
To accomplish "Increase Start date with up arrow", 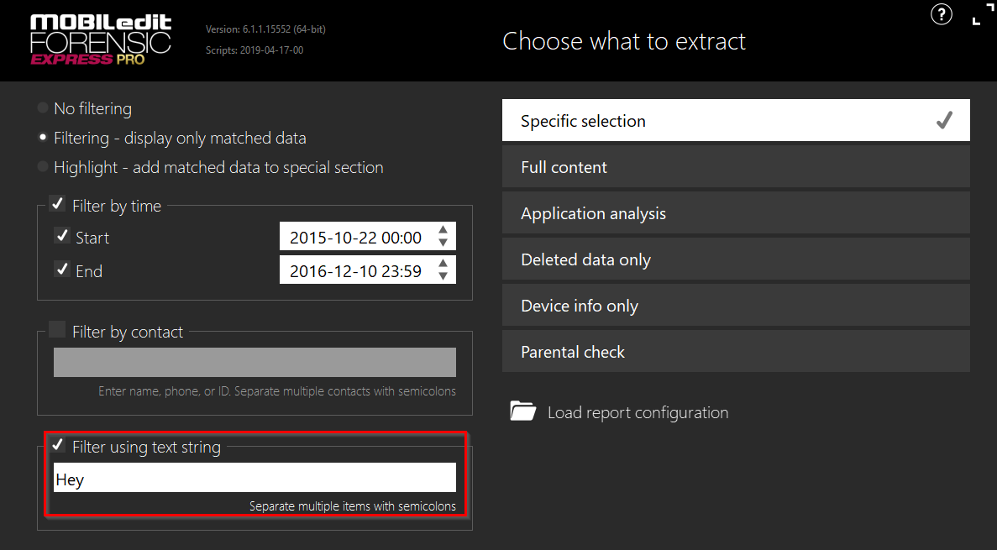I will click(x=443, y=231).
